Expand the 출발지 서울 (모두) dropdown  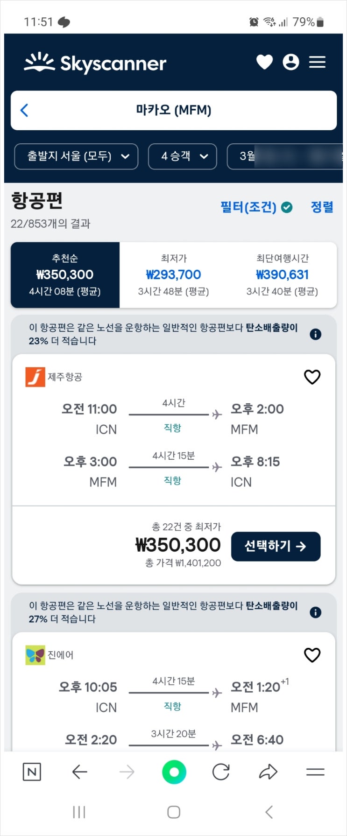point(76,156)
